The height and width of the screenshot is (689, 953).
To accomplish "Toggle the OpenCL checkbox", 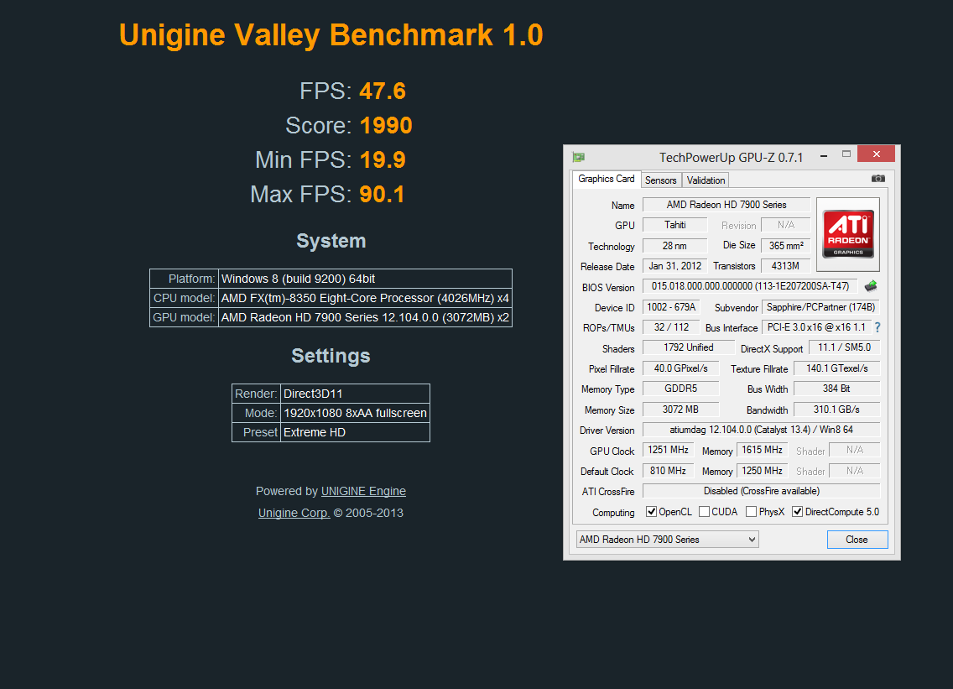I will pyautogui.click(x=651, y=511).
